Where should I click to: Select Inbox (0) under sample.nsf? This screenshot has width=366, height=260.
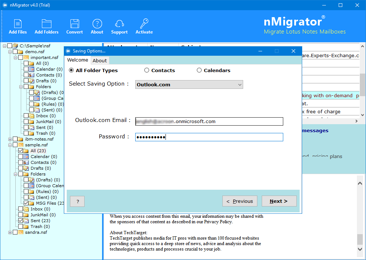40,209
